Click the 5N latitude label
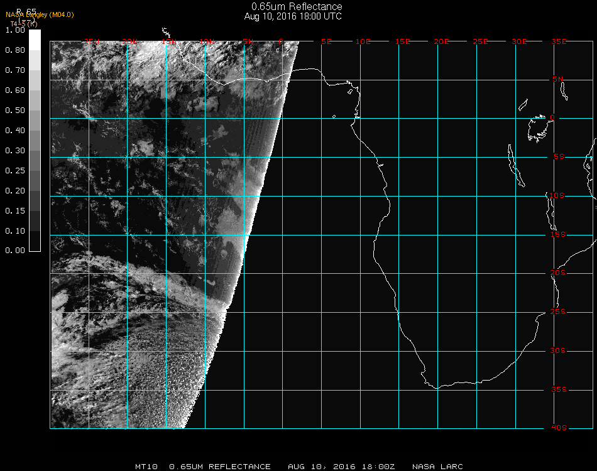The height and width of the screenshot is (471, 597). coord(558,79)
